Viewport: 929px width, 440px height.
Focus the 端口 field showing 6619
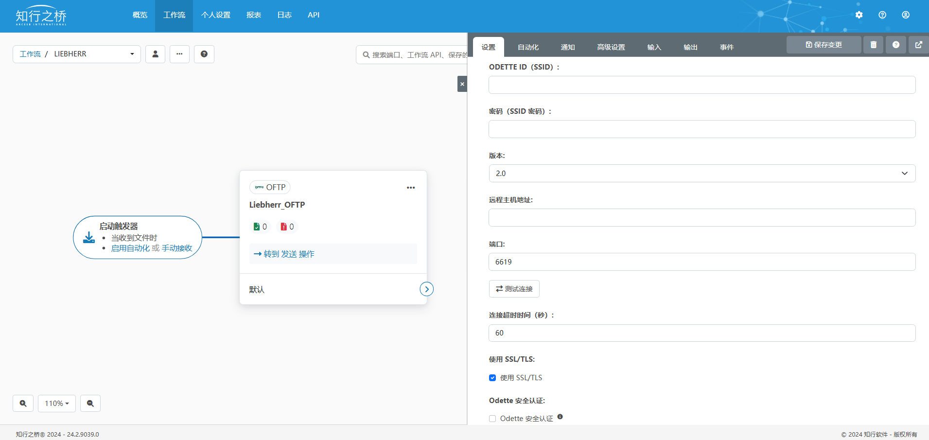click(x=702, y=262)
